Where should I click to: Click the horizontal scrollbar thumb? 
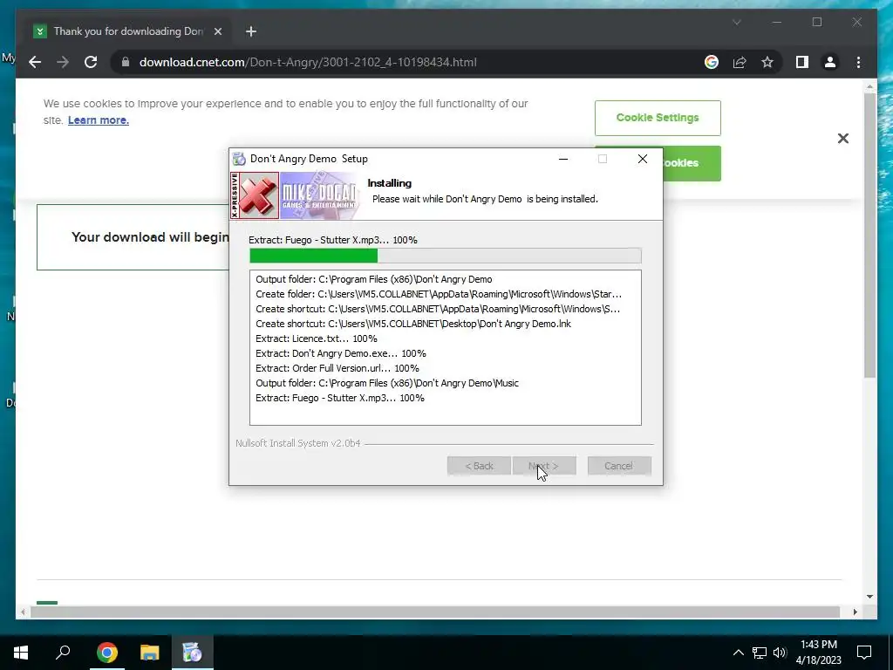click(435, 612)
